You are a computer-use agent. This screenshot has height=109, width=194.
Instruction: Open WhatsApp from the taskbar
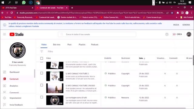click(x=24, y=2)
